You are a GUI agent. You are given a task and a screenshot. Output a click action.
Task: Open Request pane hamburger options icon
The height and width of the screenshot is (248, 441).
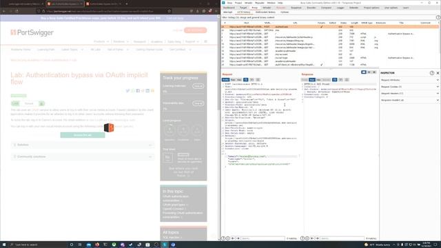coord(258,80)
